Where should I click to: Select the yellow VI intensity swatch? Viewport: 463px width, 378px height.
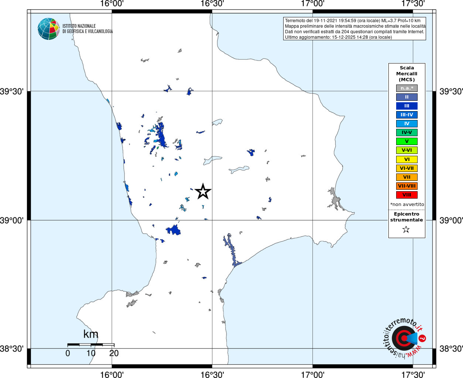407,159
